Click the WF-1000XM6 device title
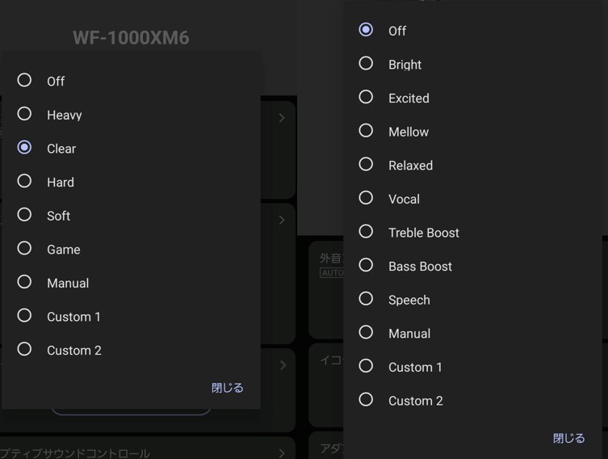The width and height of the screenshot is (608, 459). (x=131, y=38)
